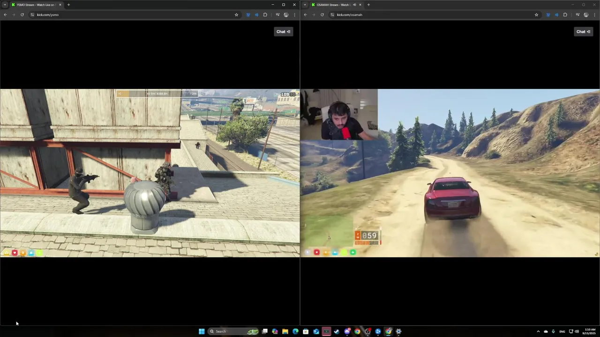Open media controls in YSMO window

277,15
